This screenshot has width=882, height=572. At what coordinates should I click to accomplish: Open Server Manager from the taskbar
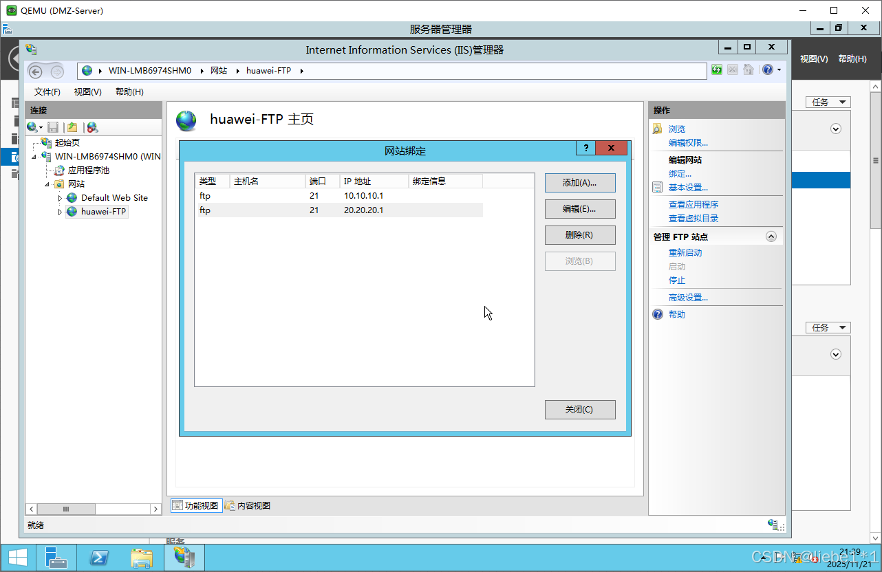click(x=56, y=558)
